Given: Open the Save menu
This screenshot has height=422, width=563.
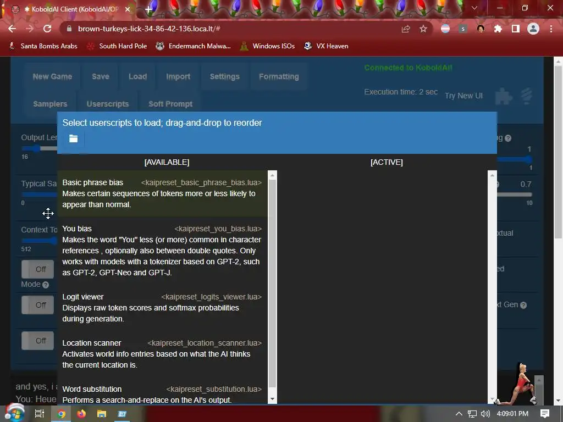Looking at the screenshot, I should 101,76.
